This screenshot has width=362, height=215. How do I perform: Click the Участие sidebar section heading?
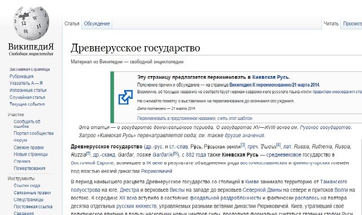[16, 114]
